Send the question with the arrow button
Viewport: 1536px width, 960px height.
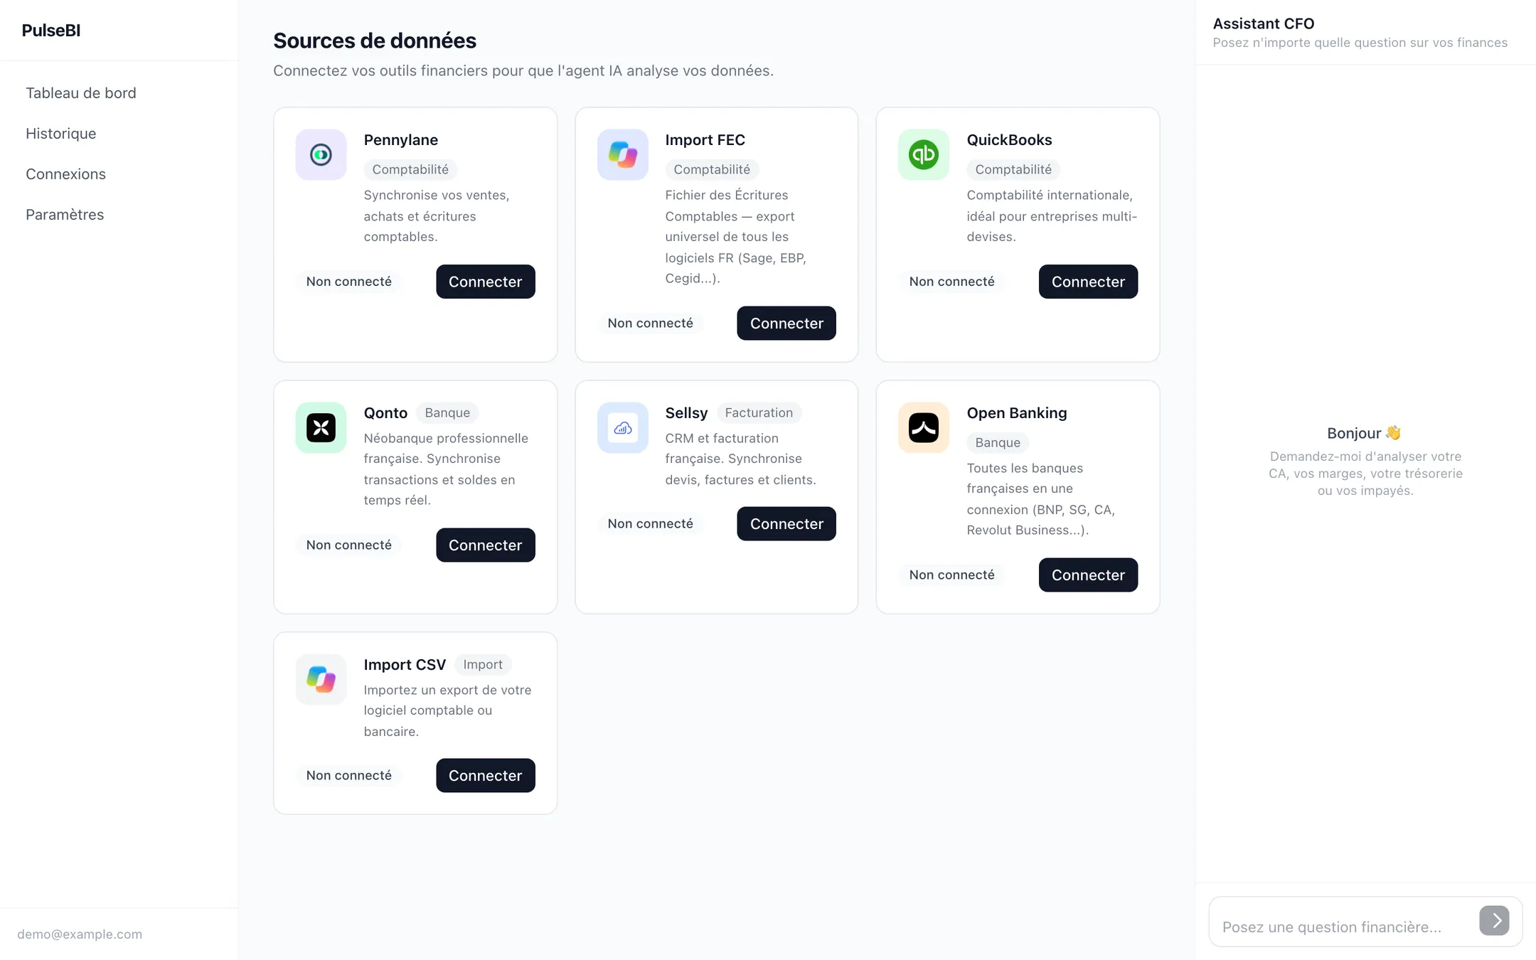(1494, 921)
